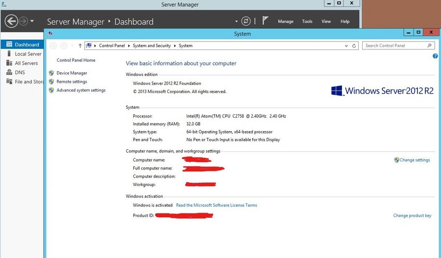The width and height of the screenshot is (441, 258).
Task: Minimize the Server Manager window
Action: click(x=329, y=3)
